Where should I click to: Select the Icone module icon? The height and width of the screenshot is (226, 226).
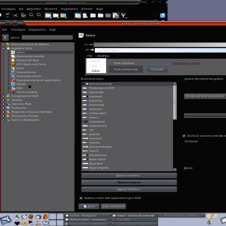click(x=13, y=68)
